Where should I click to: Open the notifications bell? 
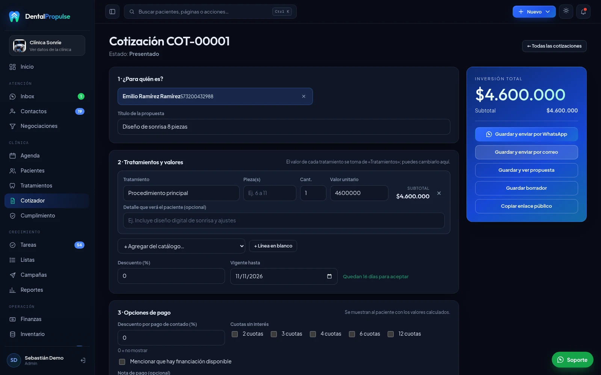[583, 12]
